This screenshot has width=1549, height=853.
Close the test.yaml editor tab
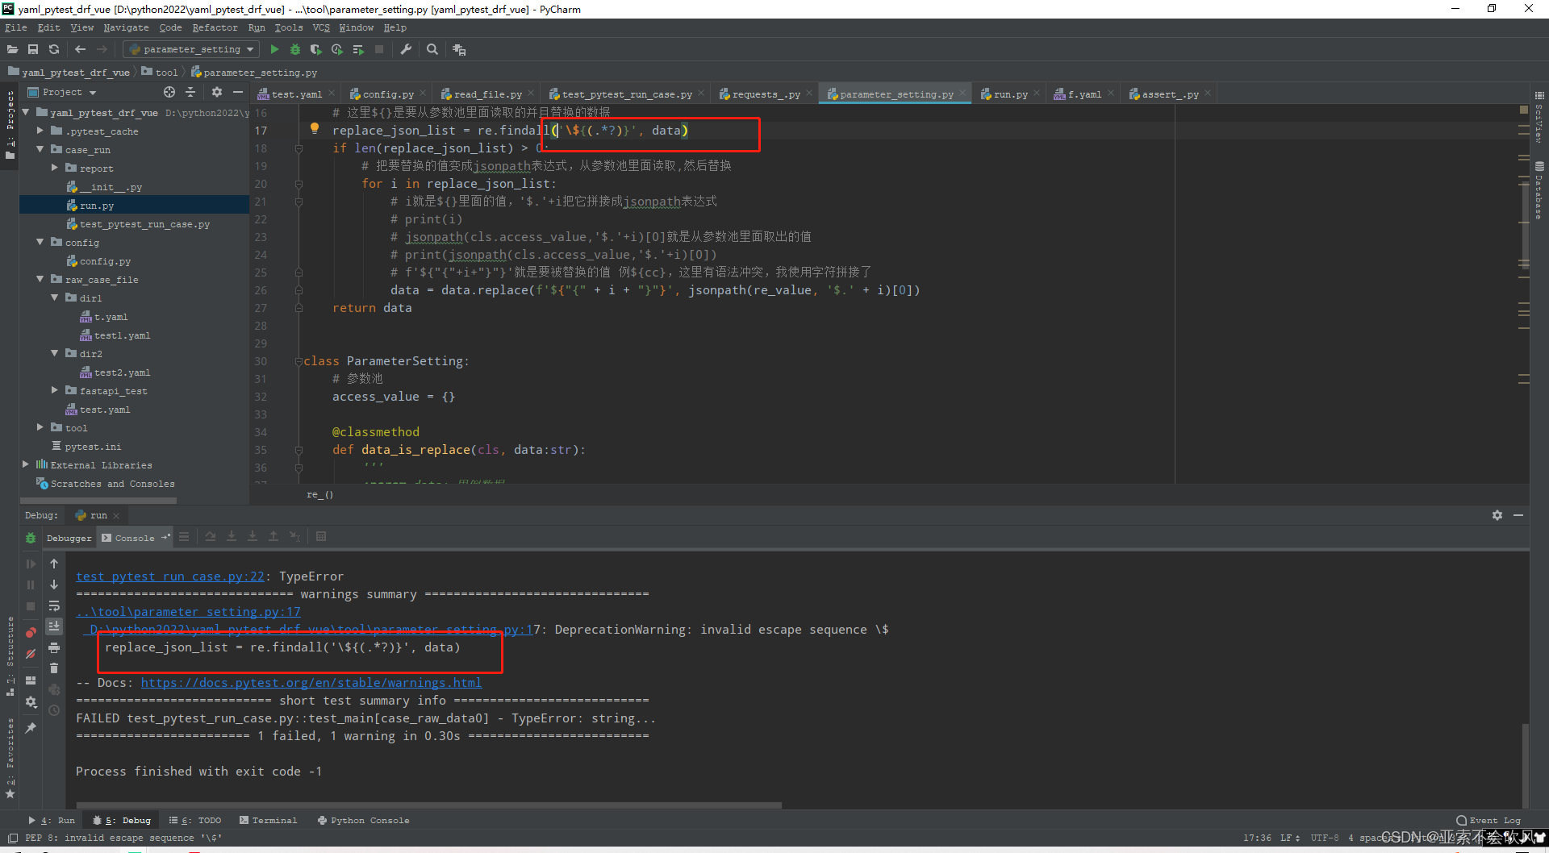[332, 94]
